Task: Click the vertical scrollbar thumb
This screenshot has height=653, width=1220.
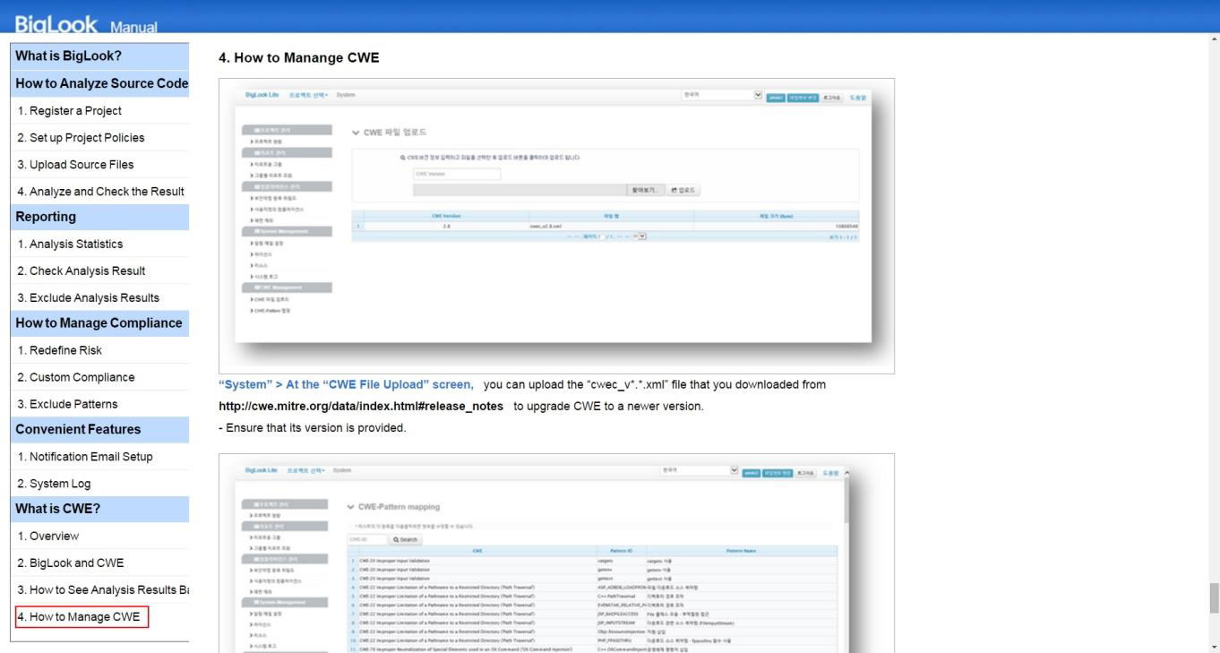Action: (1214, 597)
